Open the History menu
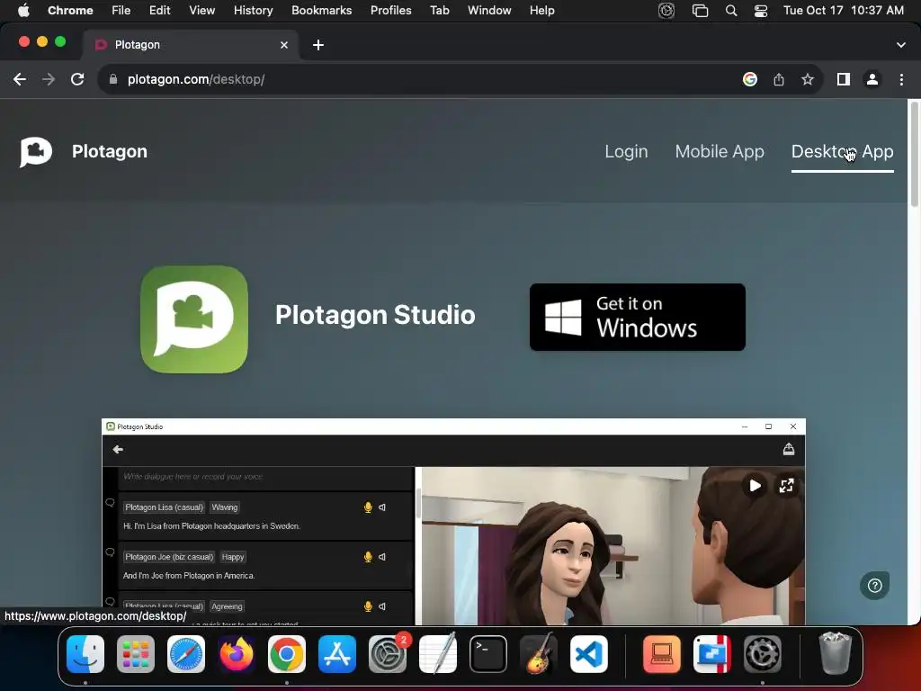The height and width of the screenshot is (691, 921). 253,11
